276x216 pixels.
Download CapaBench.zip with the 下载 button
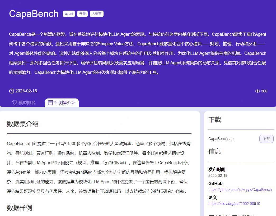pyautogui.click(x=266, y=139)
